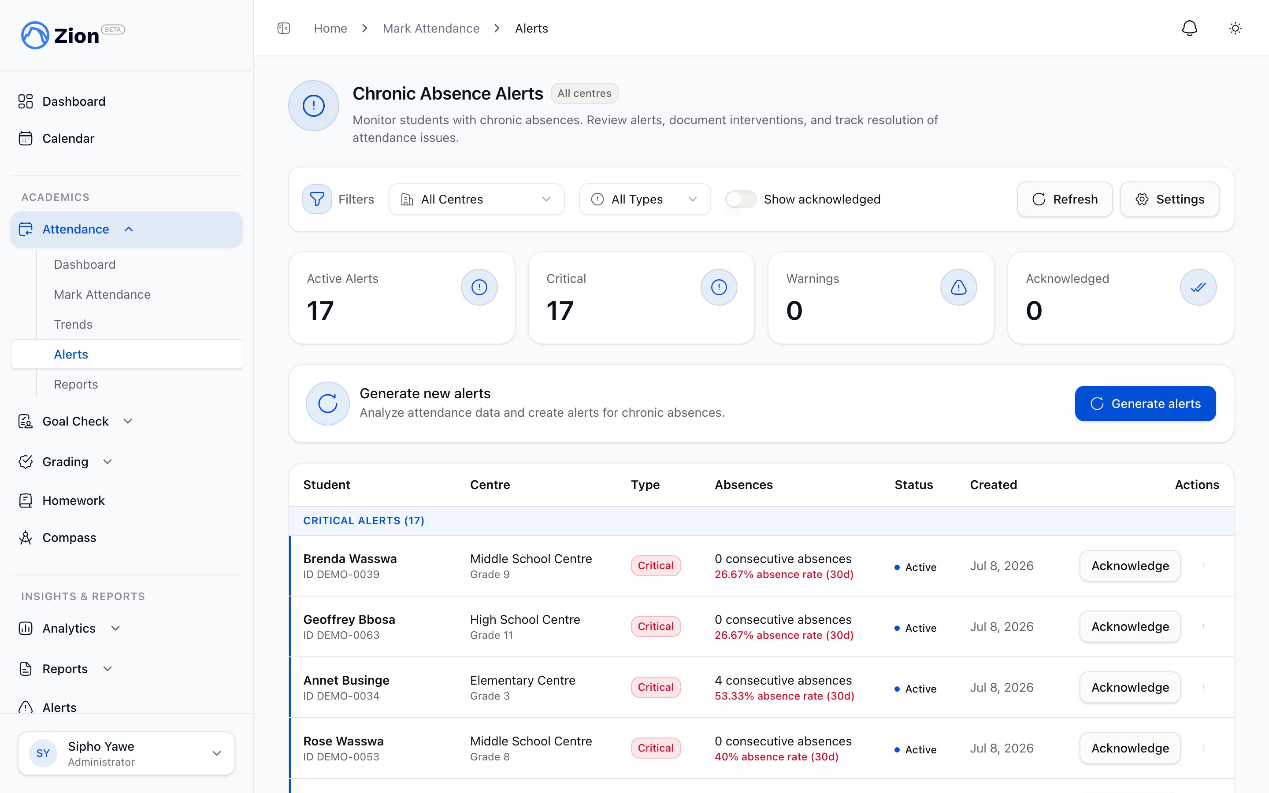Viewport: 1269px width, 793px height.
Task: Open Reports under the Attendance submenu
Action: (x=76, y=385)
